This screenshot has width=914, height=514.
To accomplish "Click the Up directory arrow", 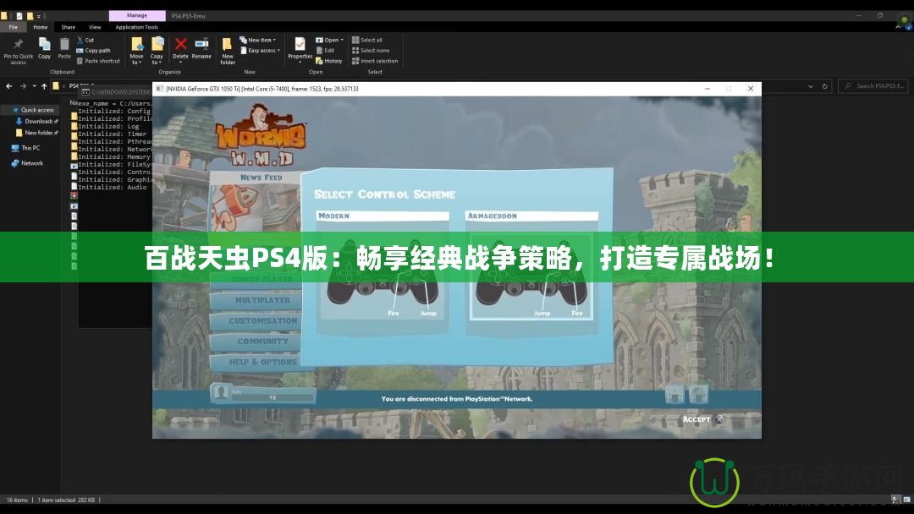I will click(x=44, y=86).
